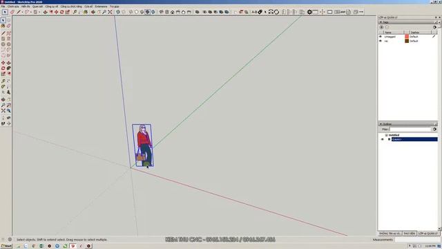Open the line tool dropdown arrow

(x=22, y=12)
